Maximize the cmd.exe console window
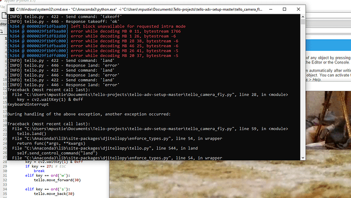 pyautogui.click(x=284, y=9)
